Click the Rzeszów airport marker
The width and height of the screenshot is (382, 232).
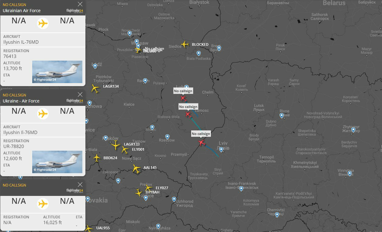point(167,136)
